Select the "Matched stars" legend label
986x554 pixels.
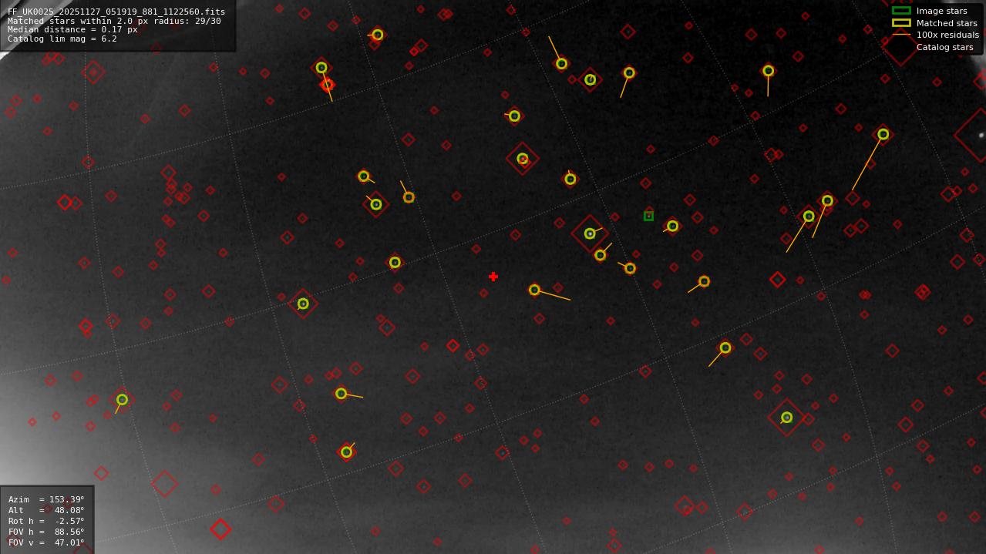pos(947,23)
